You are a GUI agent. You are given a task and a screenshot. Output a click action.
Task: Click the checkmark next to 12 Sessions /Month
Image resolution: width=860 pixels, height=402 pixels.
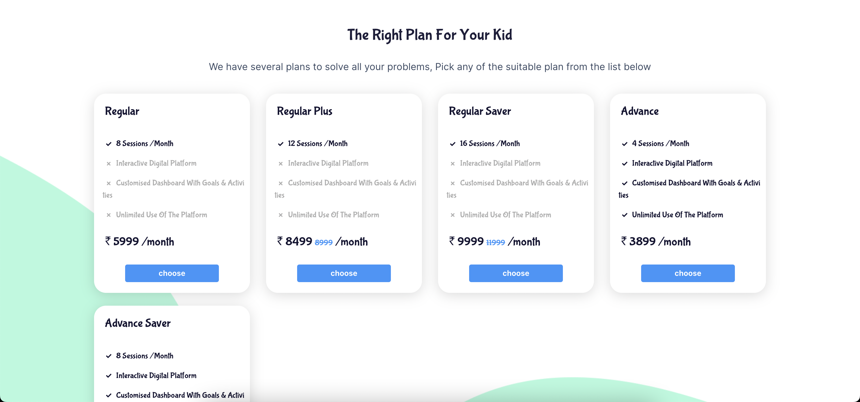pyautogui.click(x=280, y=144)
